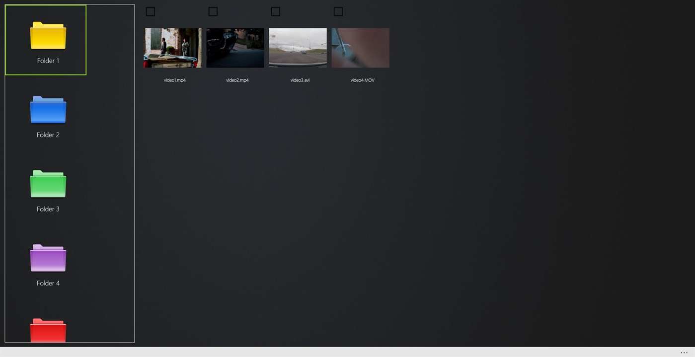Open the yellow Folder 1 icon
Viewport: 695px width, 357px height.
(48, 36)
